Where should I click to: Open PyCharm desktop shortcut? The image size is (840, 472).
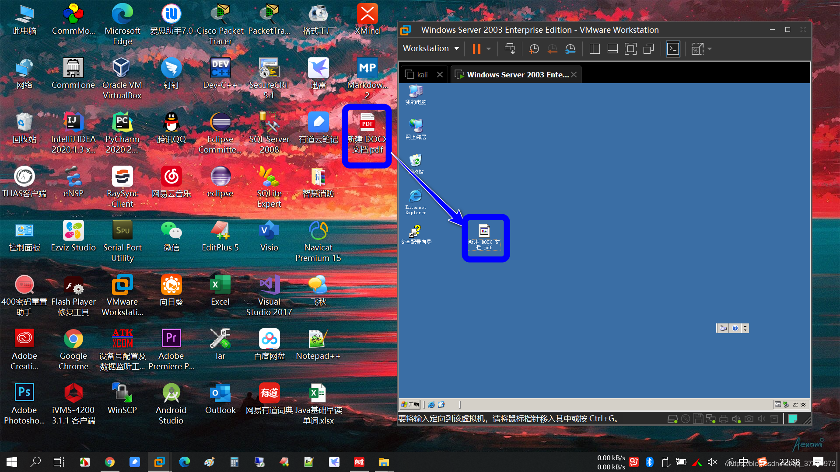(122, 132)
